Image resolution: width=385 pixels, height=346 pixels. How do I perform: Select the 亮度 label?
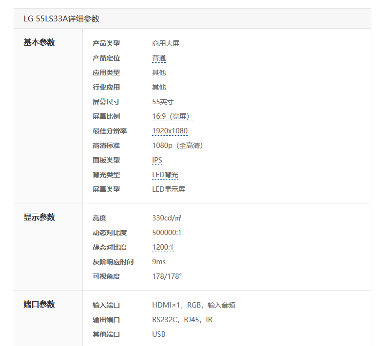(99, 218)
